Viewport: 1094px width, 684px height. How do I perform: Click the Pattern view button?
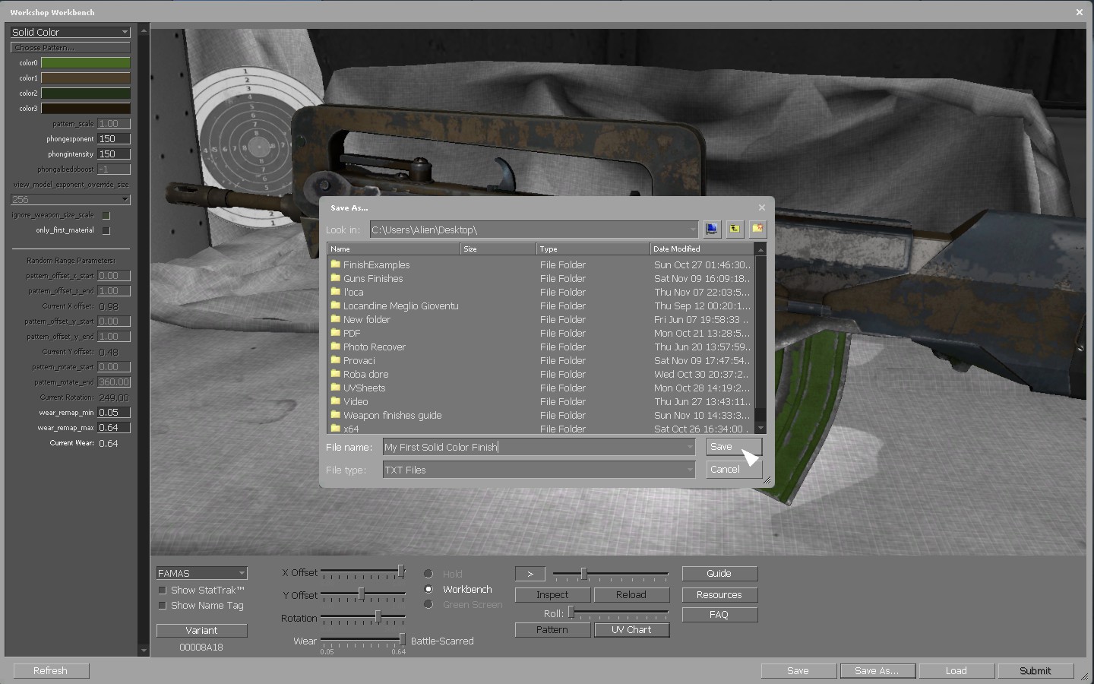(x=552, y=630)
